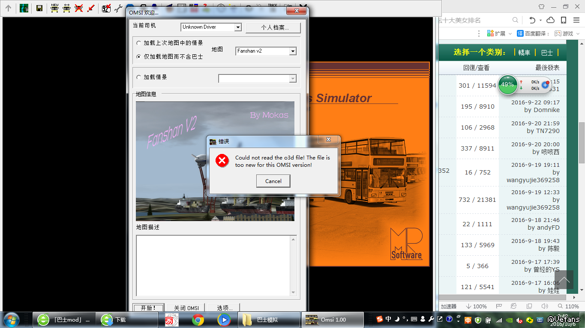
Task: Click the browser search magnifier icon
Action: coord(516,20)
